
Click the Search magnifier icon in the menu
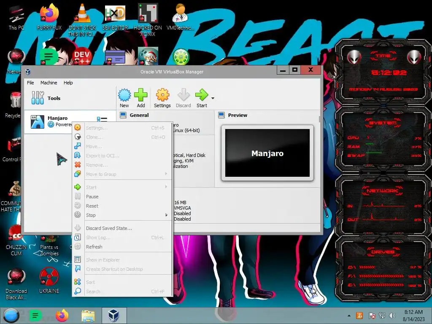click(78, 291)
